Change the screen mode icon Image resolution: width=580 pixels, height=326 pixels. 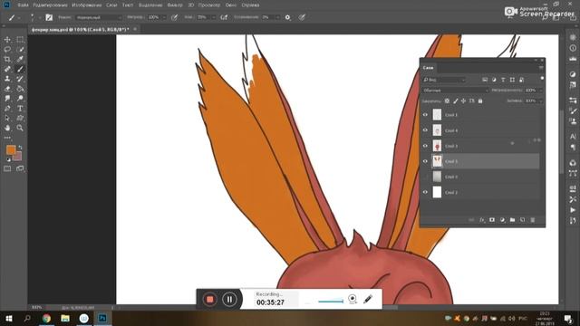click(x=20, y=168)
